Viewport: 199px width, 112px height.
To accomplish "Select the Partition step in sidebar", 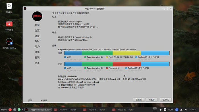I will coord(37,41).
